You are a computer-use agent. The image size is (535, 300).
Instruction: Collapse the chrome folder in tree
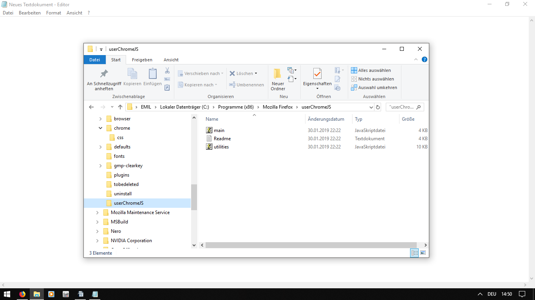tap(101, 128)
